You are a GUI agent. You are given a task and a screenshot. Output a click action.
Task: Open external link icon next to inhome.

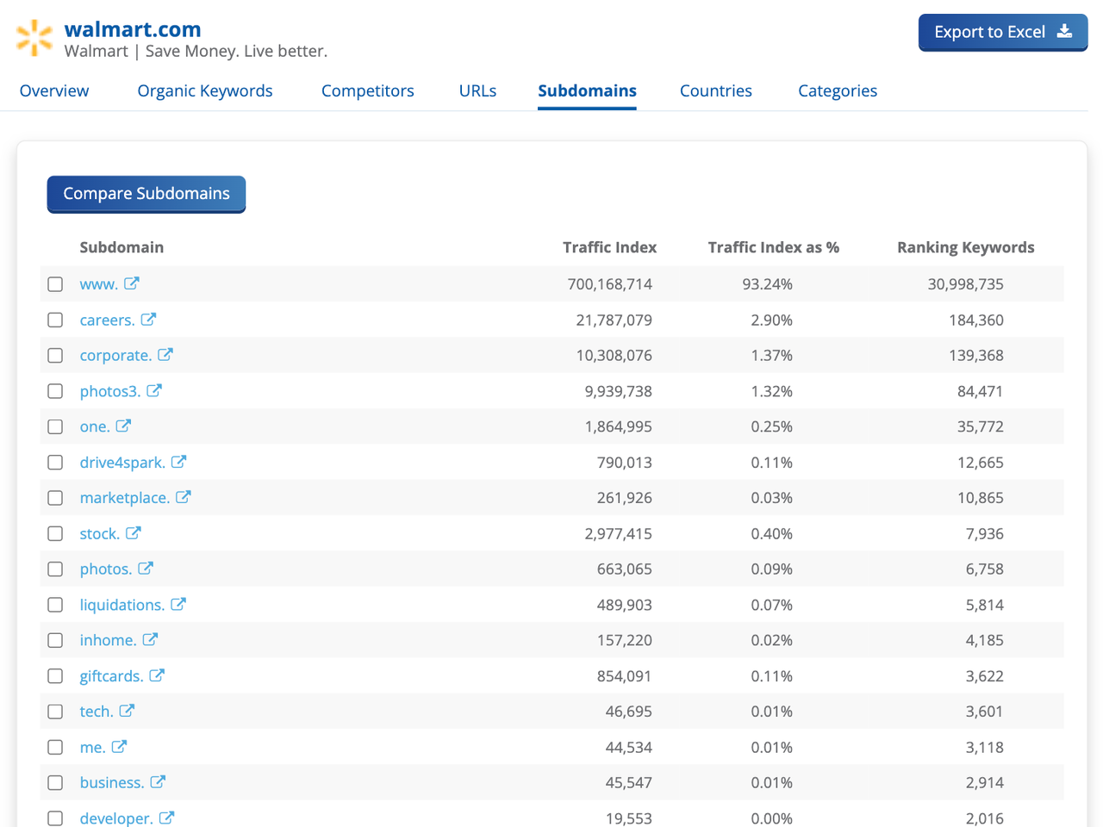tap(150, 640)
